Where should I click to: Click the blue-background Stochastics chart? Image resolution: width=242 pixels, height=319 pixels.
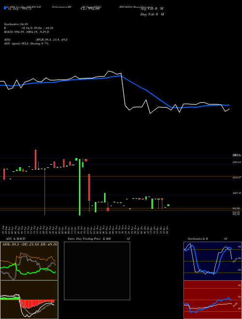point(212,261)
